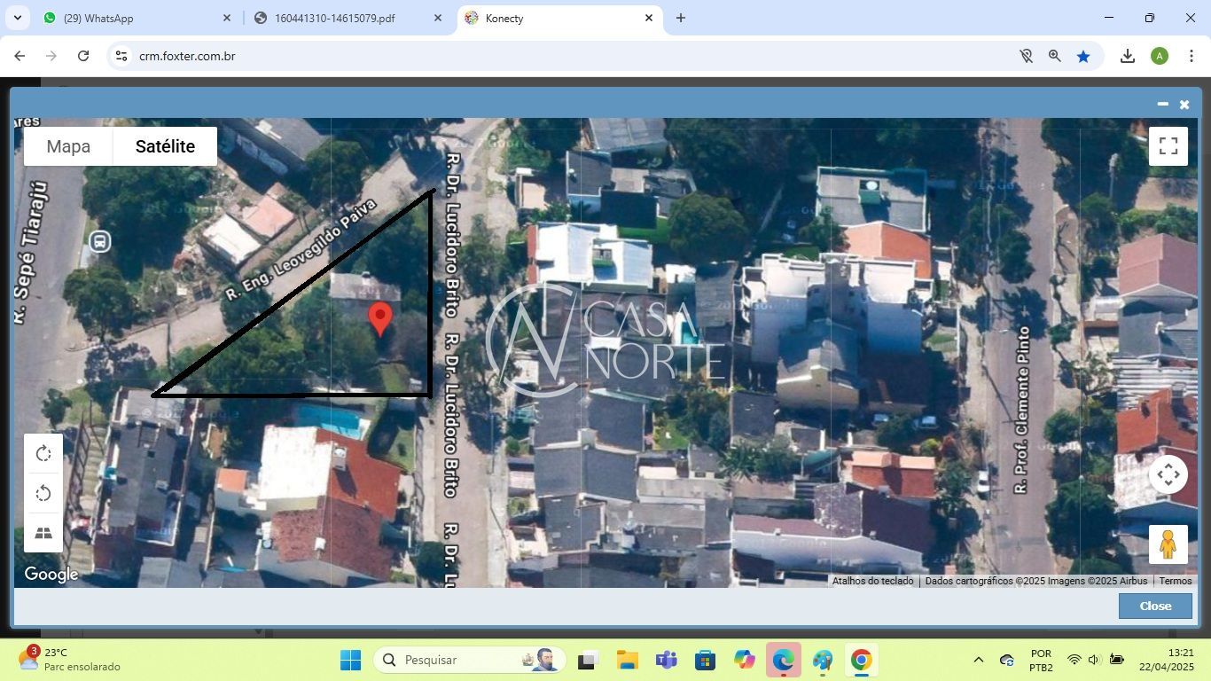The image size is (1211, 681).
Task: Rotate map clockwise using rotate icon
Action: click(x=43, y=454)
